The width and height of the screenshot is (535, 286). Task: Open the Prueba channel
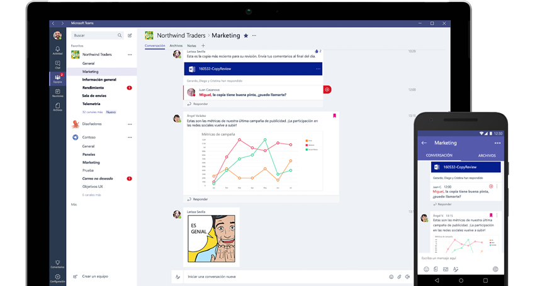coord(87,170)
